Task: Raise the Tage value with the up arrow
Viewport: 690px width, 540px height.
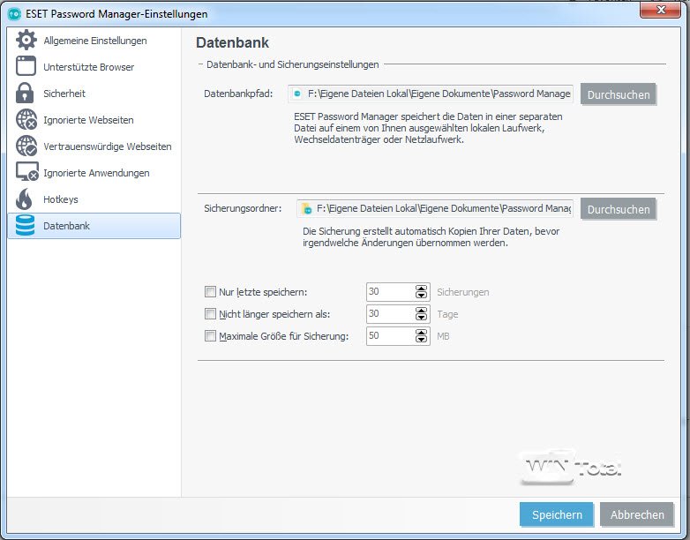Action: [x=421, y=311]
